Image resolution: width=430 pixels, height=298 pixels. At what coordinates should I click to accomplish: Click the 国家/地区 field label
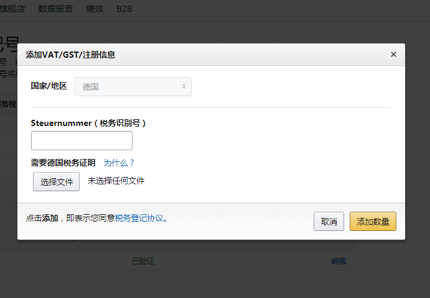pyautogui.click(x=49, y=86)
